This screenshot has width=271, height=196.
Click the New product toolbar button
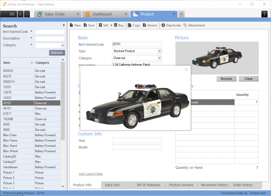[75, 25]
